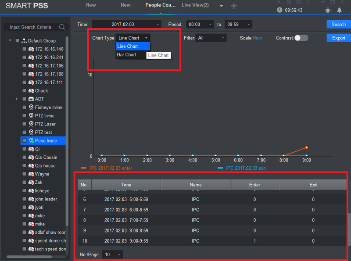Viewport: 351px width, 261px height.
Task: Click the Export button
Action: [338, 38]
